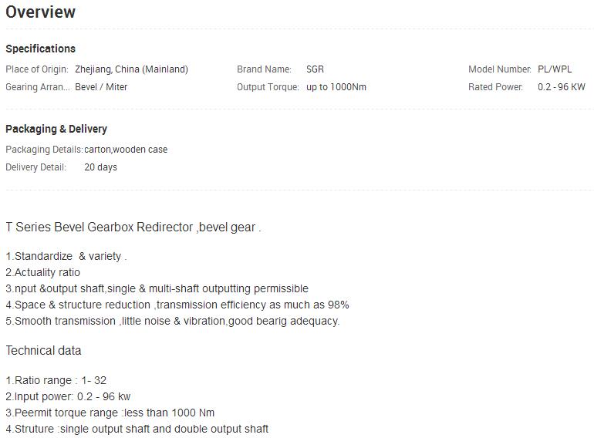Click the Actuality ratio line

coord(42,272)
